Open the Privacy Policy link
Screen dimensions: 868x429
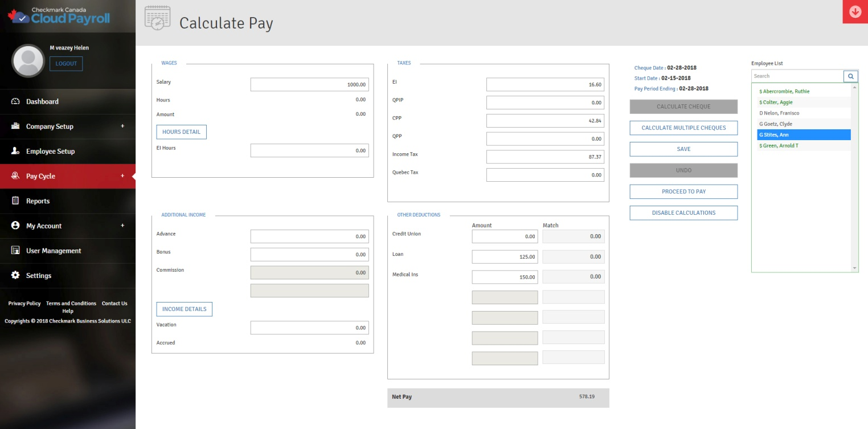coord(24,304)
